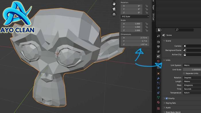This screenshot has width=201, height=113.
Task: Click the Rotation Z 0° field
Action: click(132, 13)
